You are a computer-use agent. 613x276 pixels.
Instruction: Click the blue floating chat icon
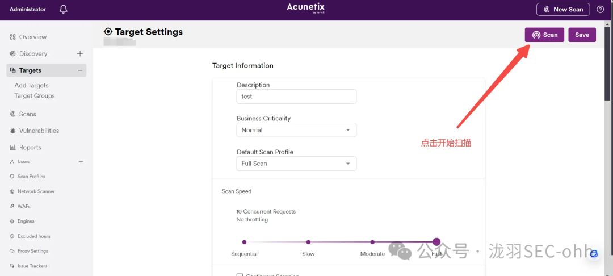[x=594, y=254]
